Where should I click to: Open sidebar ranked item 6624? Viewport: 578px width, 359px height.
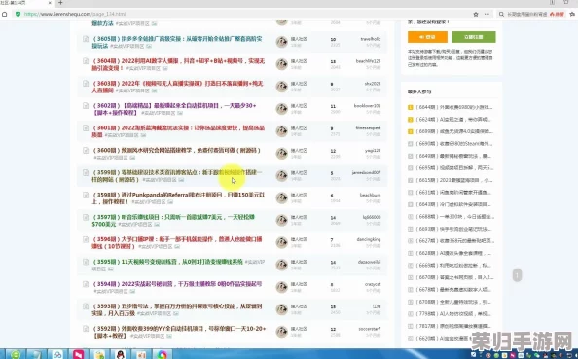(453, 120)
